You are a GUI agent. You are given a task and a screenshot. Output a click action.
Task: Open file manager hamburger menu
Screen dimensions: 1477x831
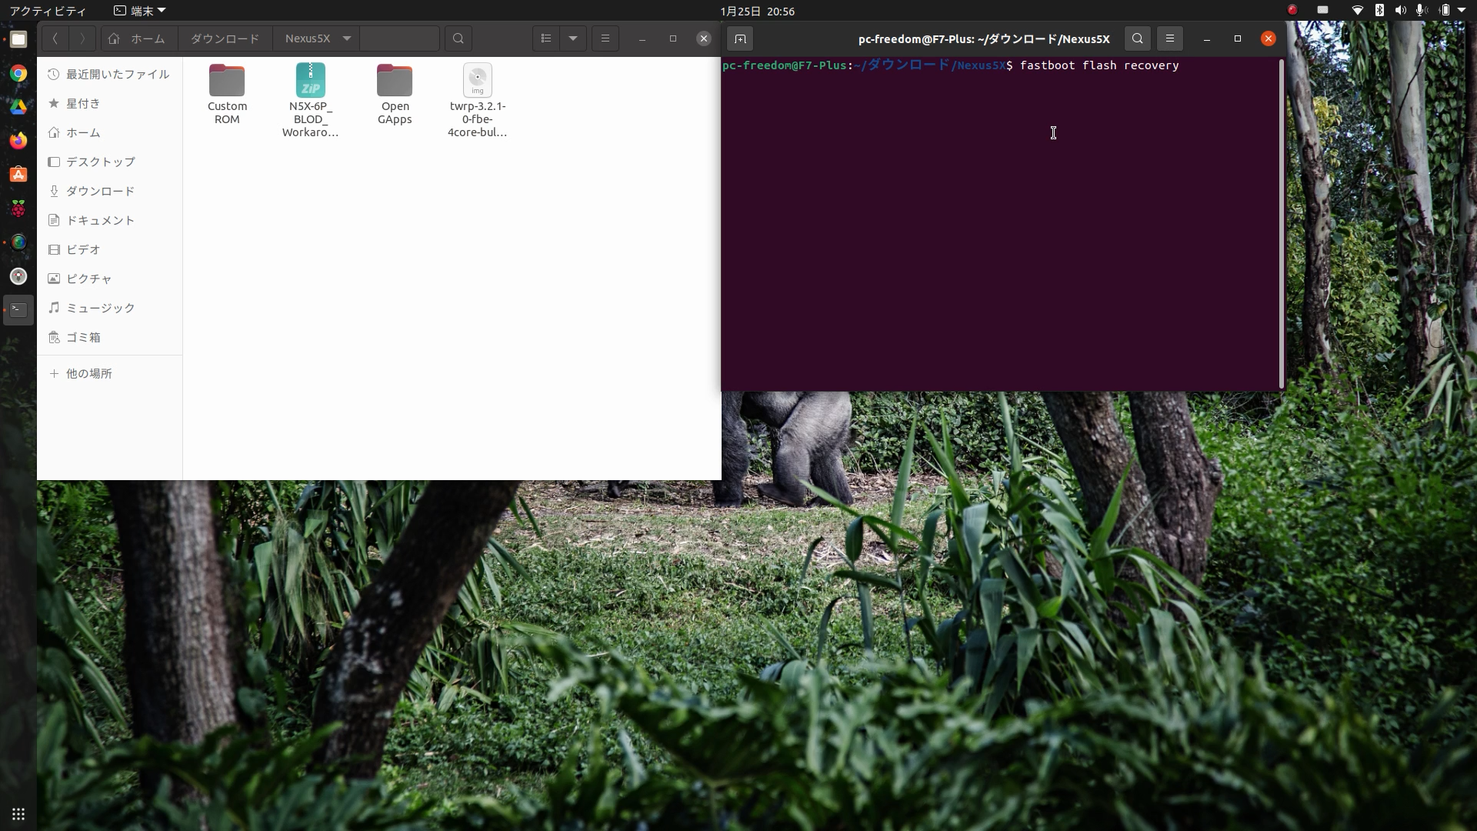pos(605,38)
